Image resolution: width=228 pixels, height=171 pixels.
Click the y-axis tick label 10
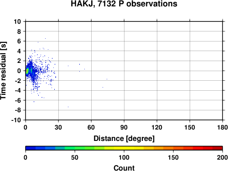coord(17,21)
